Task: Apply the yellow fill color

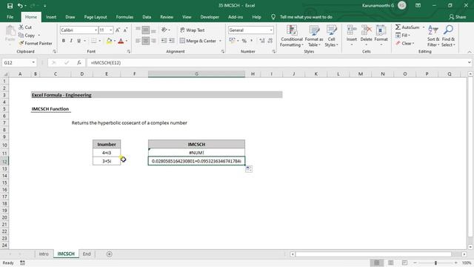Action: [x=109, y=41]
